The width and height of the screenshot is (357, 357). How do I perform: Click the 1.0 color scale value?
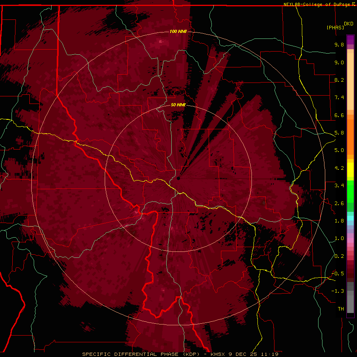point(339,238)
